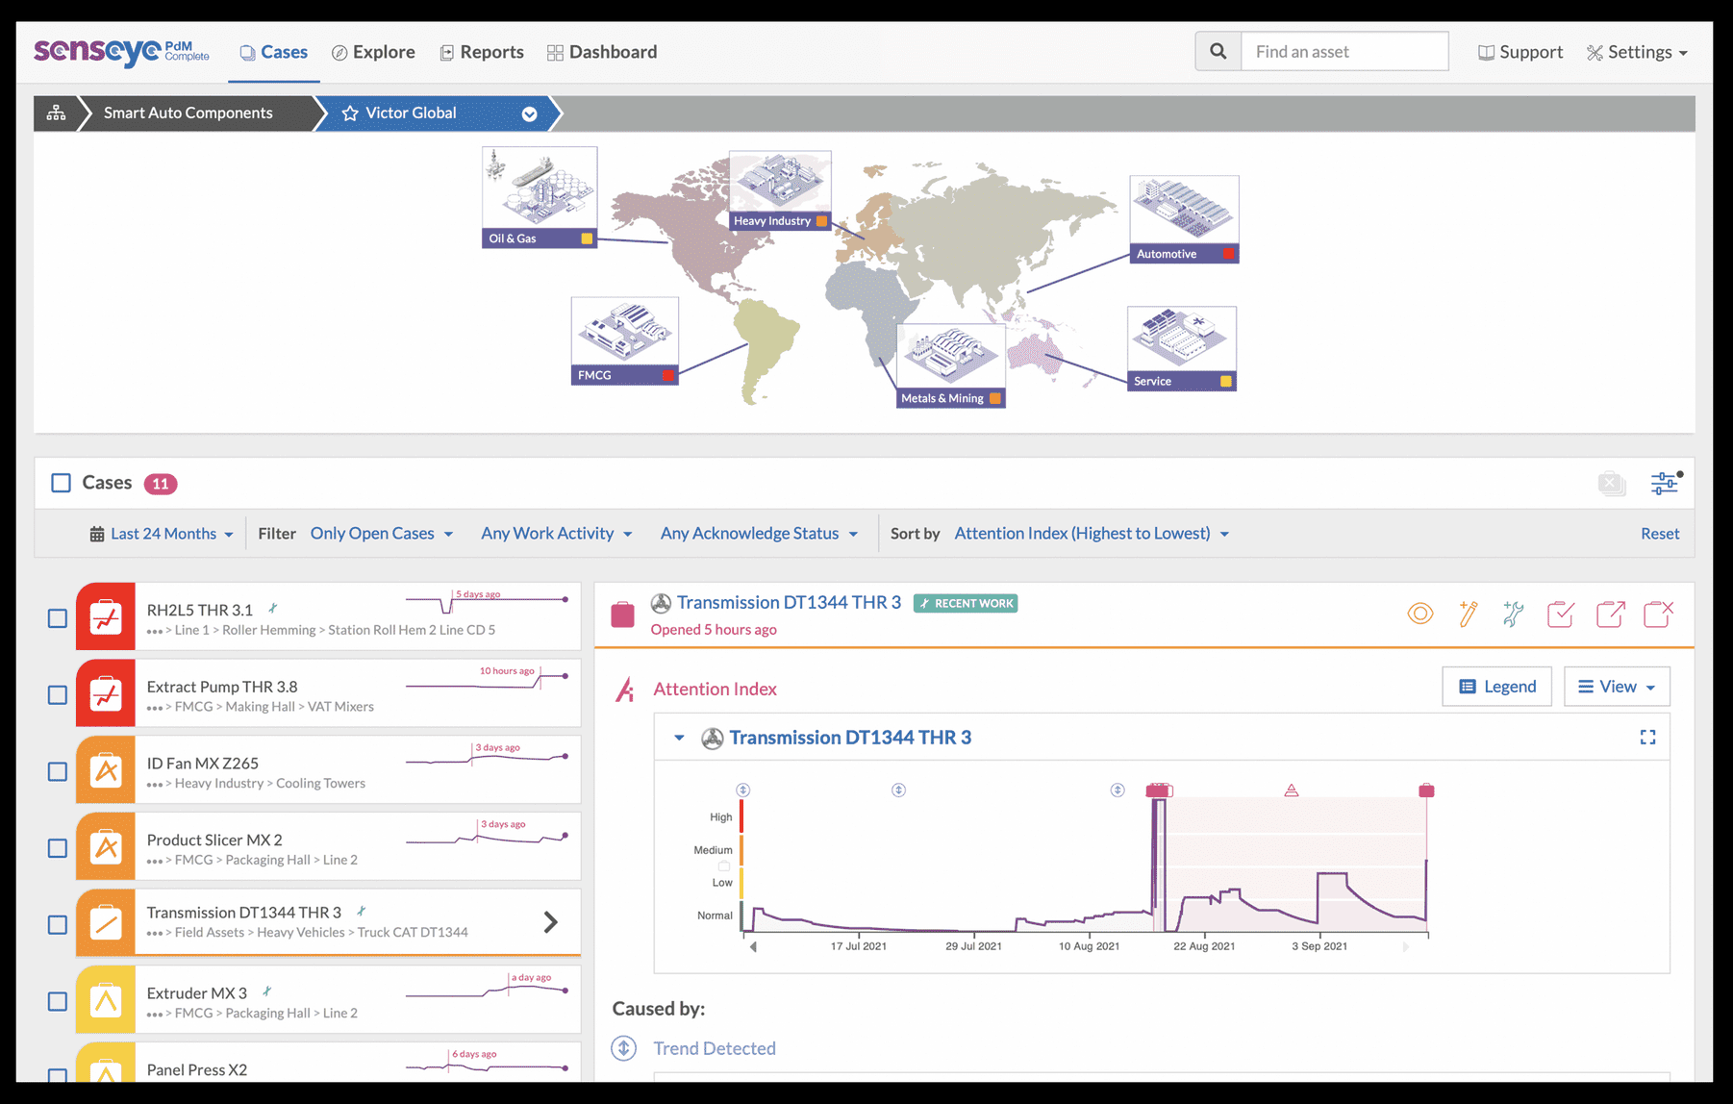This screenshot has width=1733, height=1104.
Task: Click the Legend button
Action: point(1496,687)
